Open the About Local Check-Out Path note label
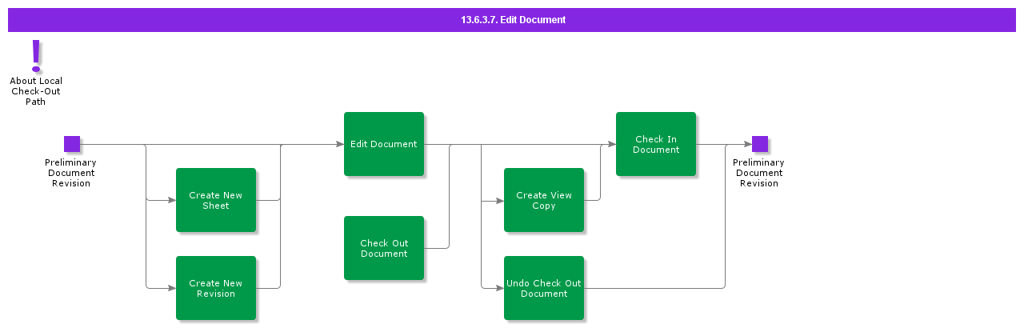This screenshot has width=1024, height=328. pos(36,91)
